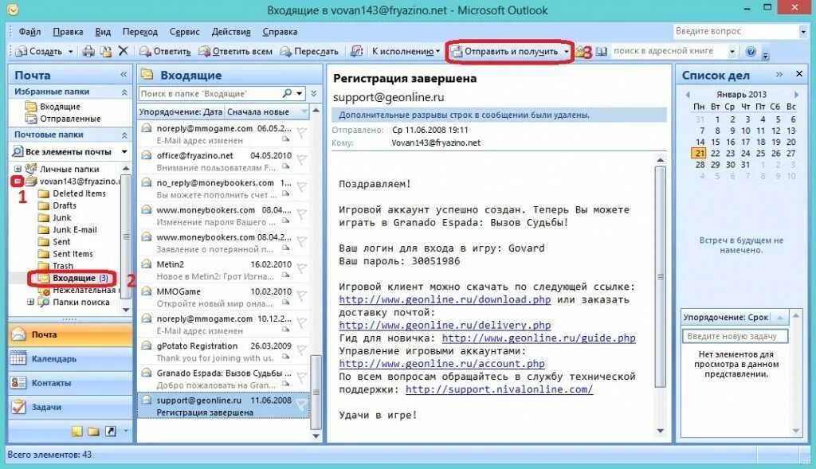The width and height of the screenshot is (816, 469).
Task: Close the Список дел pane
Action: pyautogui.click(x=799, y=74)
